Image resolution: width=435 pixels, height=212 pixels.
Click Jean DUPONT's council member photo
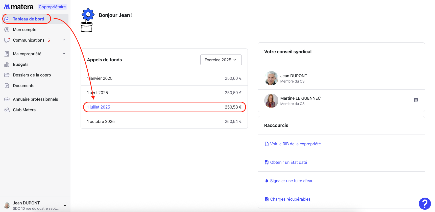point(271,78)
